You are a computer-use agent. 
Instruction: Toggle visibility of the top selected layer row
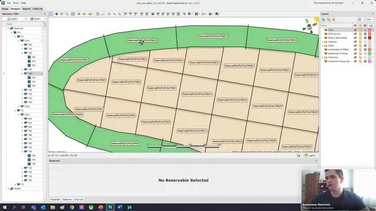[355, 30]
